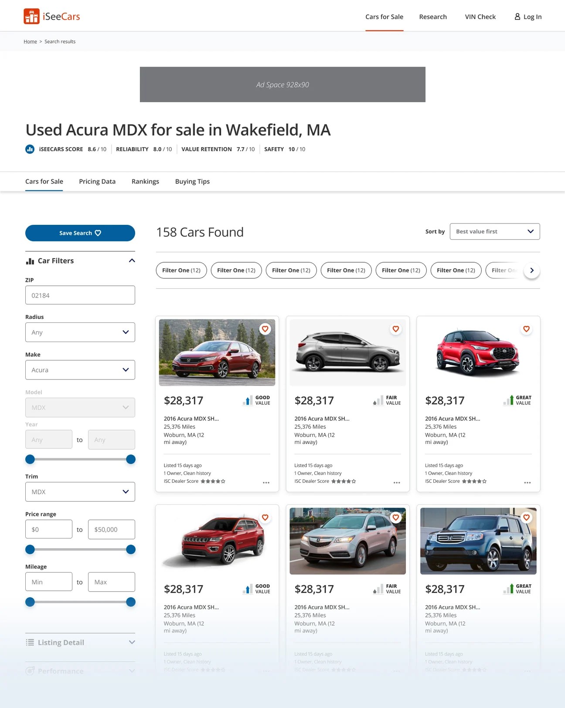The image size is (565, 708).
Task: Click the ZIP input field
Action: (80, 295)
